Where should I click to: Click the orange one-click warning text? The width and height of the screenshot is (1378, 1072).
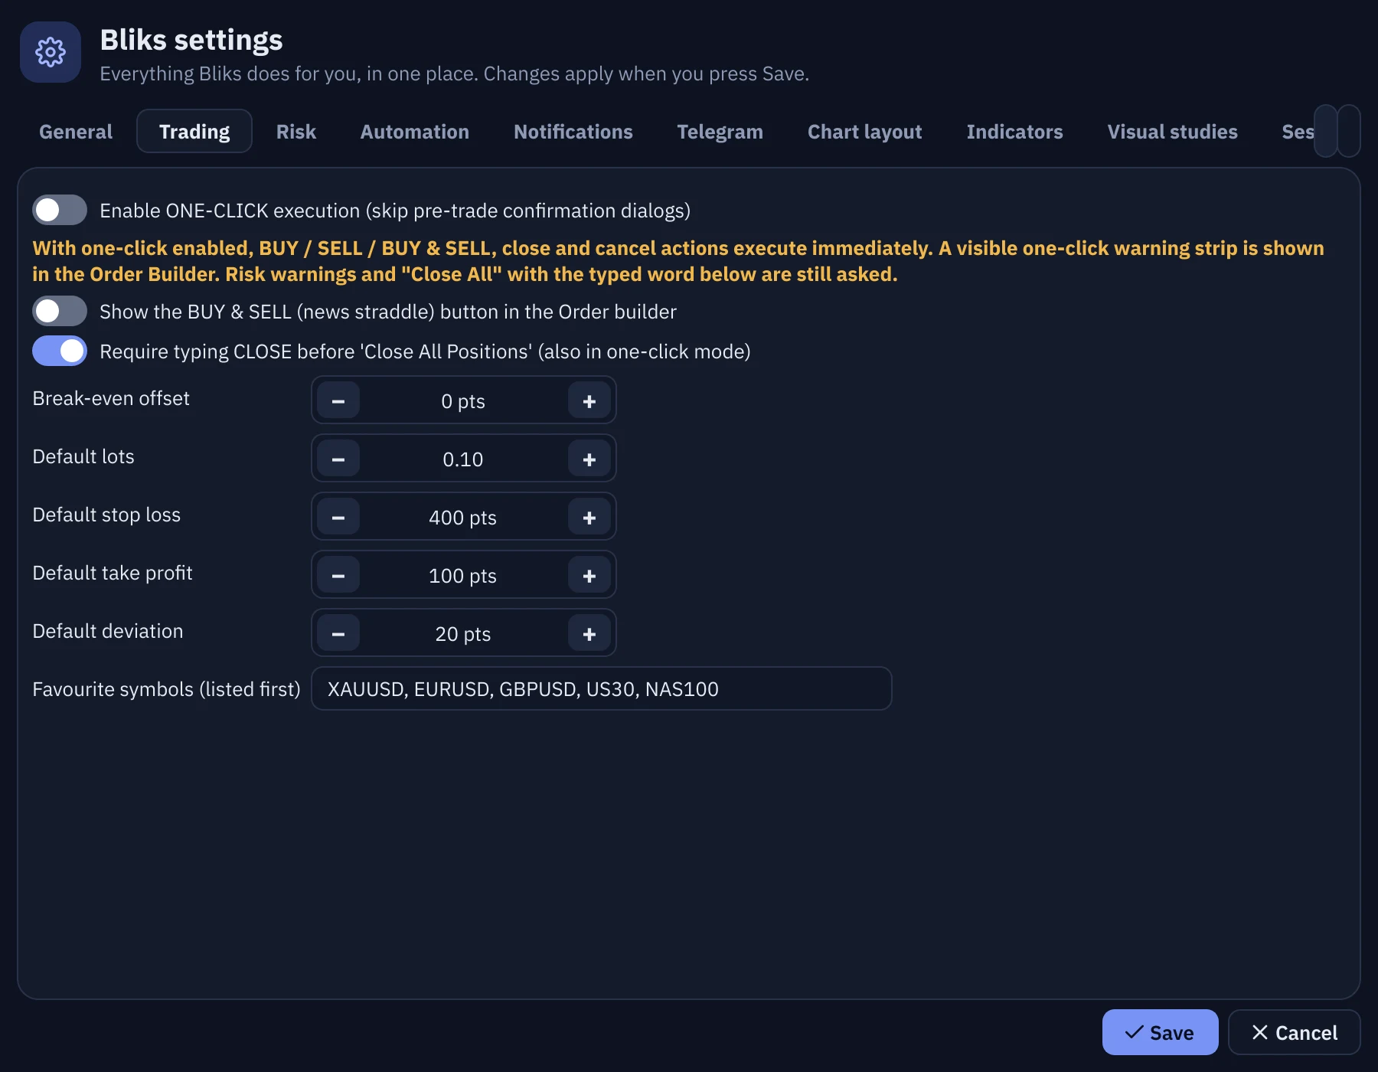[678, 261]
